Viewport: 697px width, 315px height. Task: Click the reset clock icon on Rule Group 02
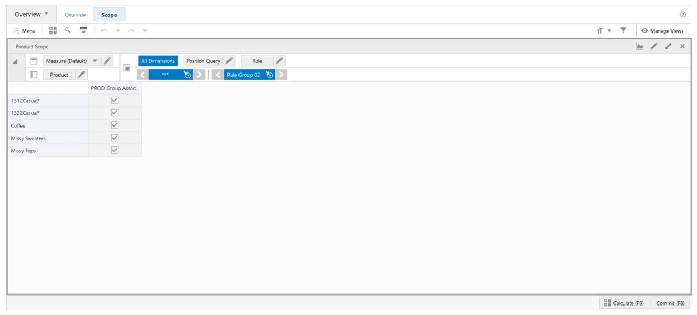click(x=269, y=74)
